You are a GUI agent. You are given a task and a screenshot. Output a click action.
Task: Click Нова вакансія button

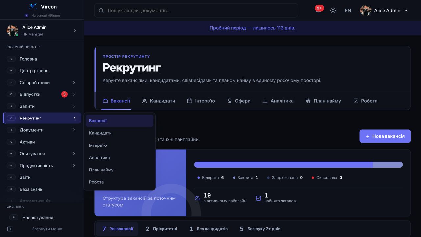(385, 136)
